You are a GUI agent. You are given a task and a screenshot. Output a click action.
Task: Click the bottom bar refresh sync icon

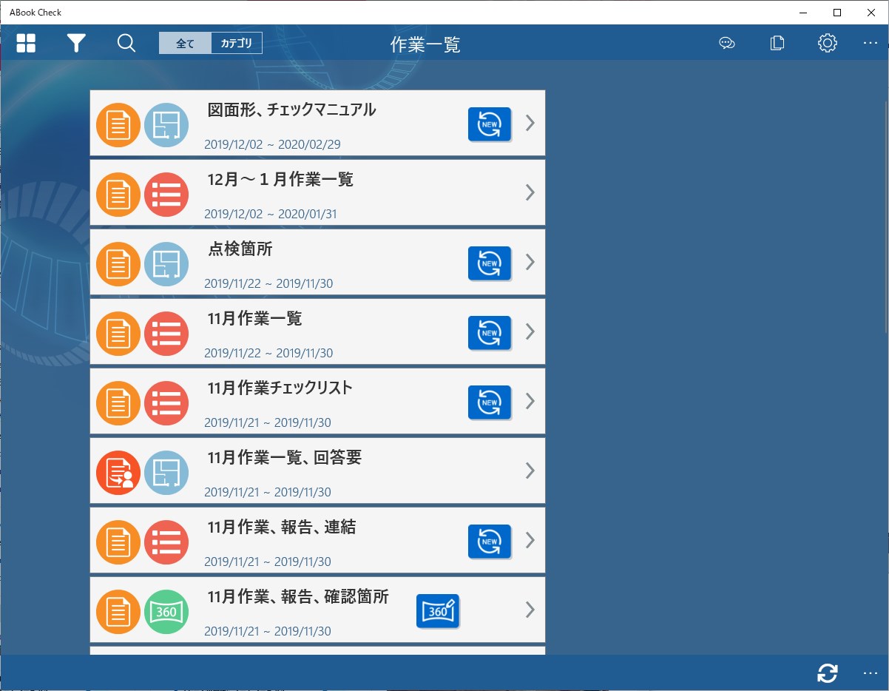click(x=828, y=673)
